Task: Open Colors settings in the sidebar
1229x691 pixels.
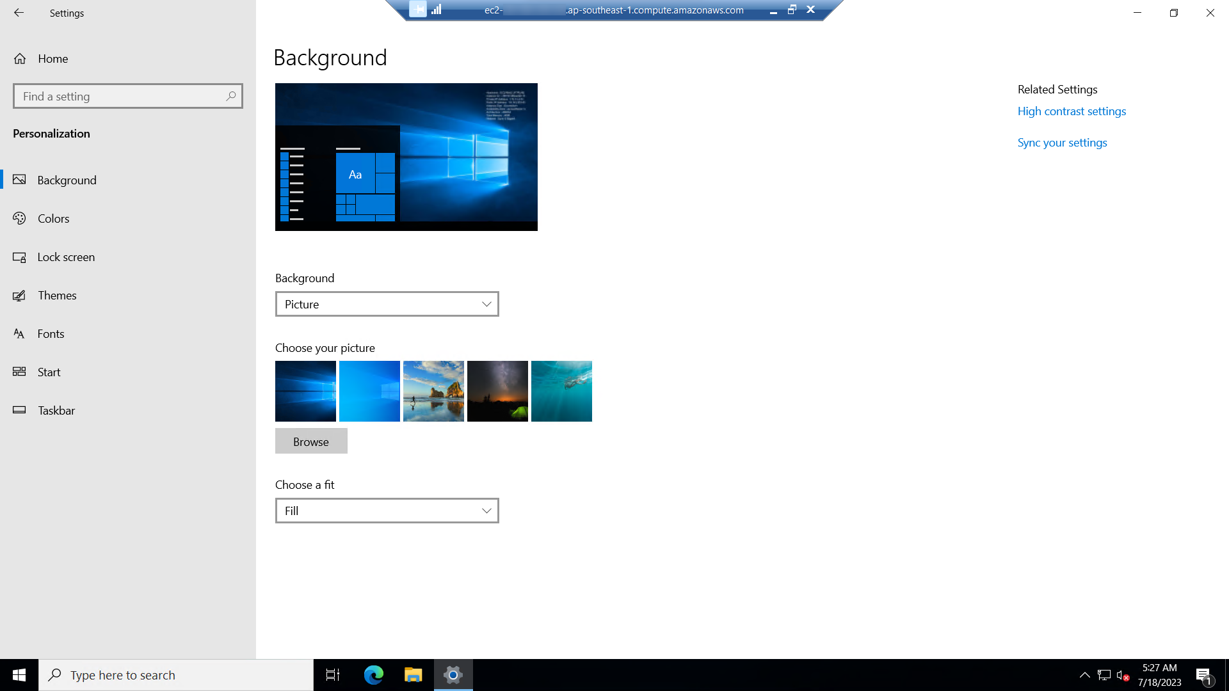Action: coord(54,218)
